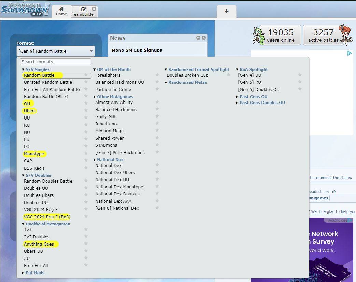The width and height of the screenshot is (356, 282).
Task: Expand the Pet Mods section
Action: click(x=34, y=273)
